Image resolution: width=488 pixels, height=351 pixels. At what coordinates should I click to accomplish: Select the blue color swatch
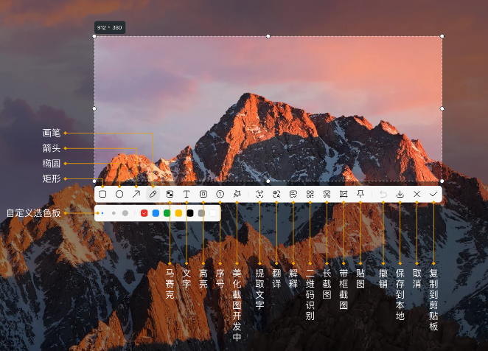[x=156, y=213]
